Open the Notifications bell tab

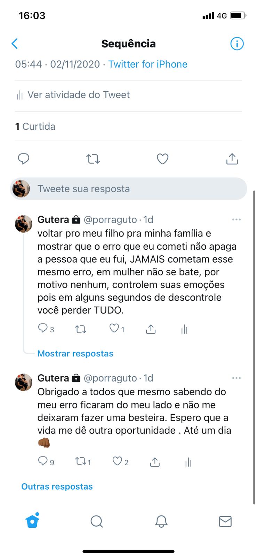(x=161, y=521)
